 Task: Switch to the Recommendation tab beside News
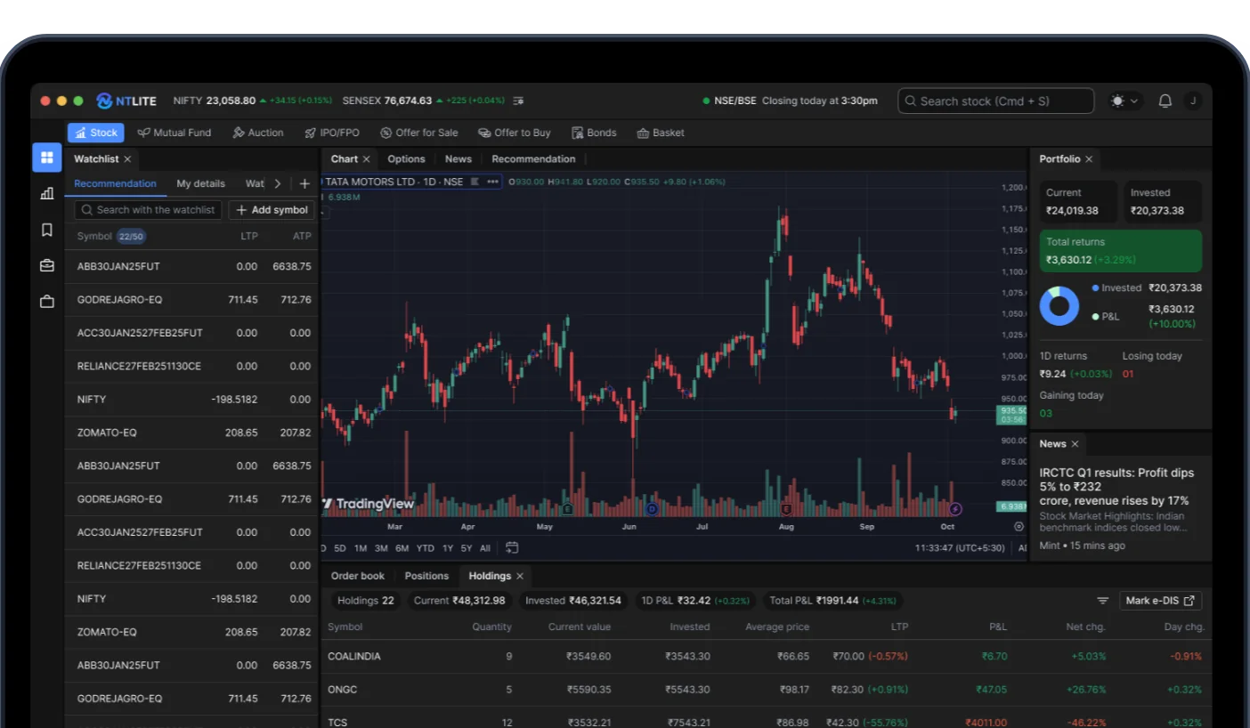[x=533, y=159]
